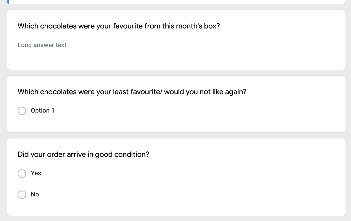Click the partially visible card at top
This screenshot has height=221, width=351.
pos(176,2)
